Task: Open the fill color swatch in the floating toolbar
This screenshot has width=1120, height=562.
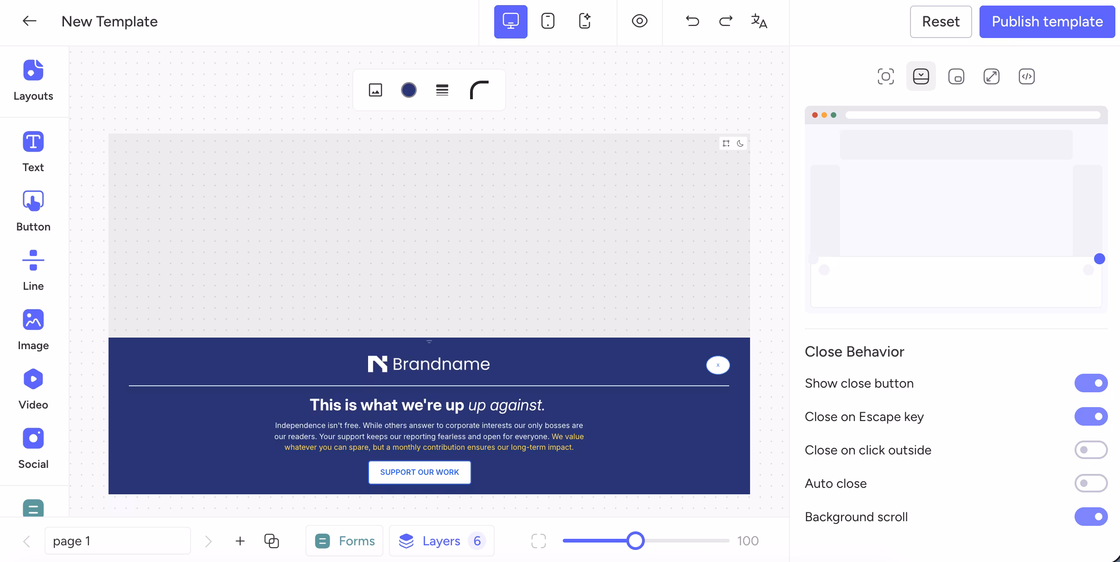Action: coord(408,90)
